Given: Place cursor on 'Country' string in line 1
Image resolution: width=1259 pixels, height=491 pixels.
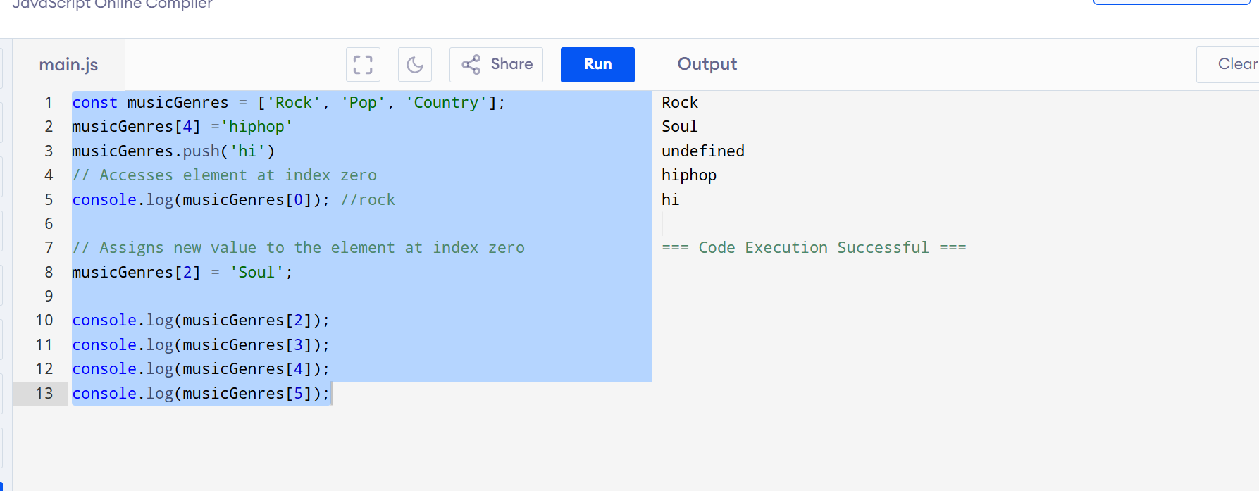Looking at the screenshot, I should 445,103.
